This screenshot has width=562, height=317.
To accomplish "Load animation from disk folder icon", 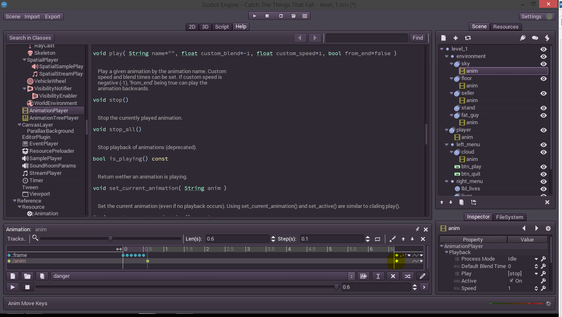I will coord(27,276).
